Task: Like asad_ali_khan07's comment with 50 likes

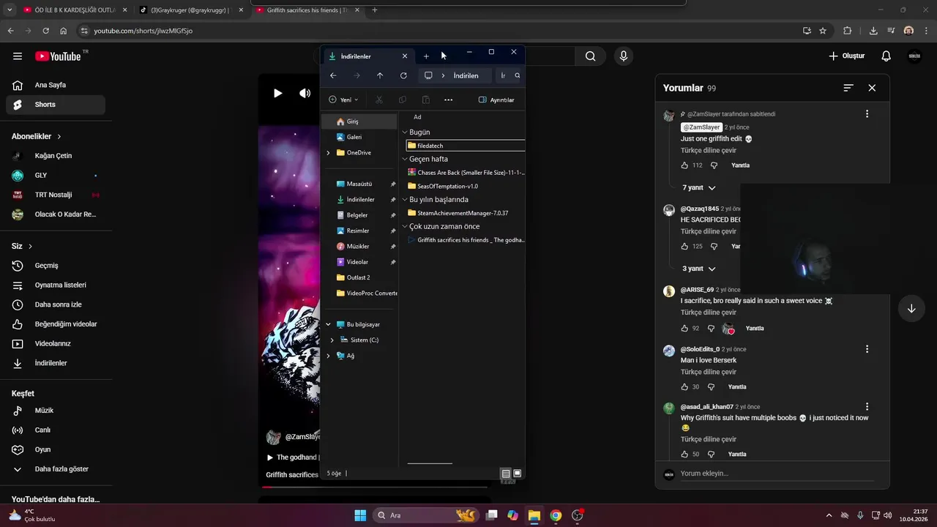Action: tap(684, 455)
